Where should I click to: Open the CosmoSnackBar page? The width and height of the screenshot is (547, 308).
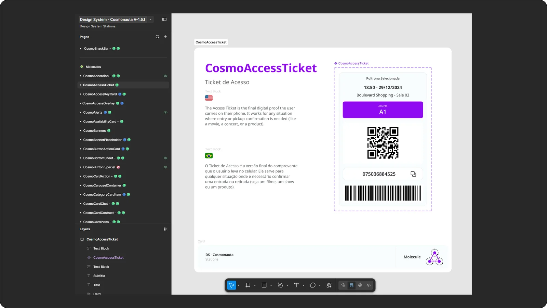click(123, 49)
